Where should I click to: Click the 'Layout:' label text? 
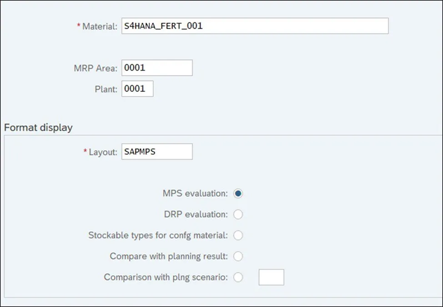(103, 152)
